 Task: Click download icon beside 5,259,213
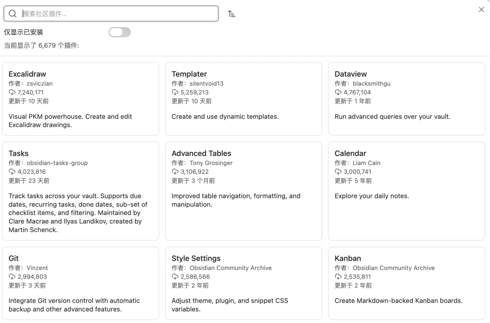tap(175, 92)
